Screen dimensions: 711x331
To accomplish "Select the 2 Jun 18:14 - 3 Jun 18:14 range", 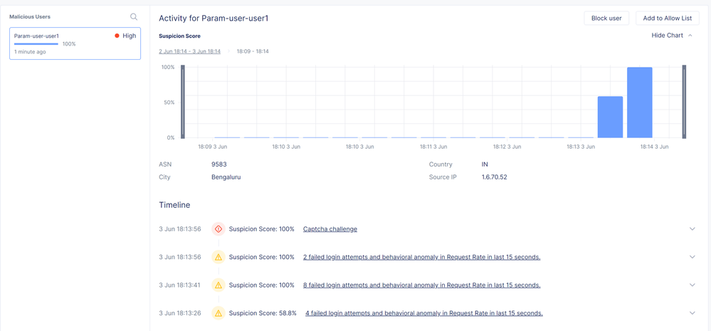I will [x=189, y=51].
